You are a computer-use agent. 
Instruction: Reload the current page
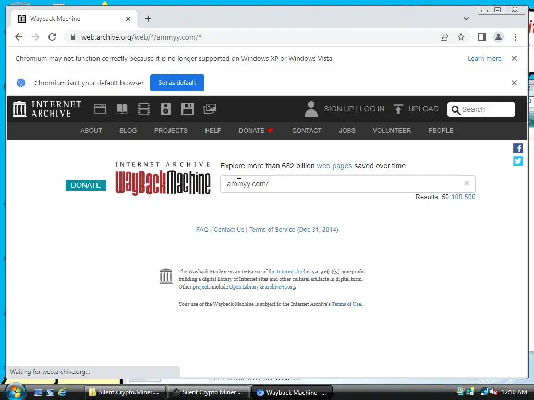[x=52, y=37]
